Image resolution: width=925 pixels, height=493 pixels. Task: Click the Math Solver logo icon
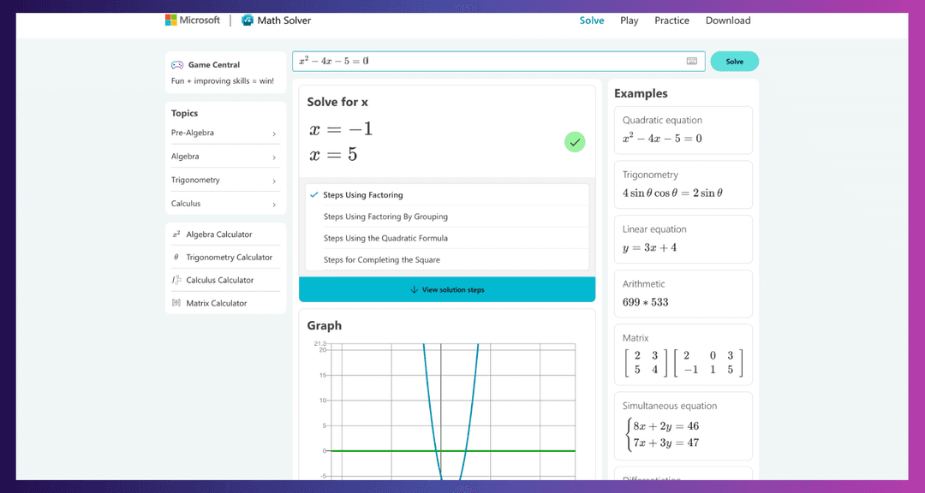coord(246,20)
